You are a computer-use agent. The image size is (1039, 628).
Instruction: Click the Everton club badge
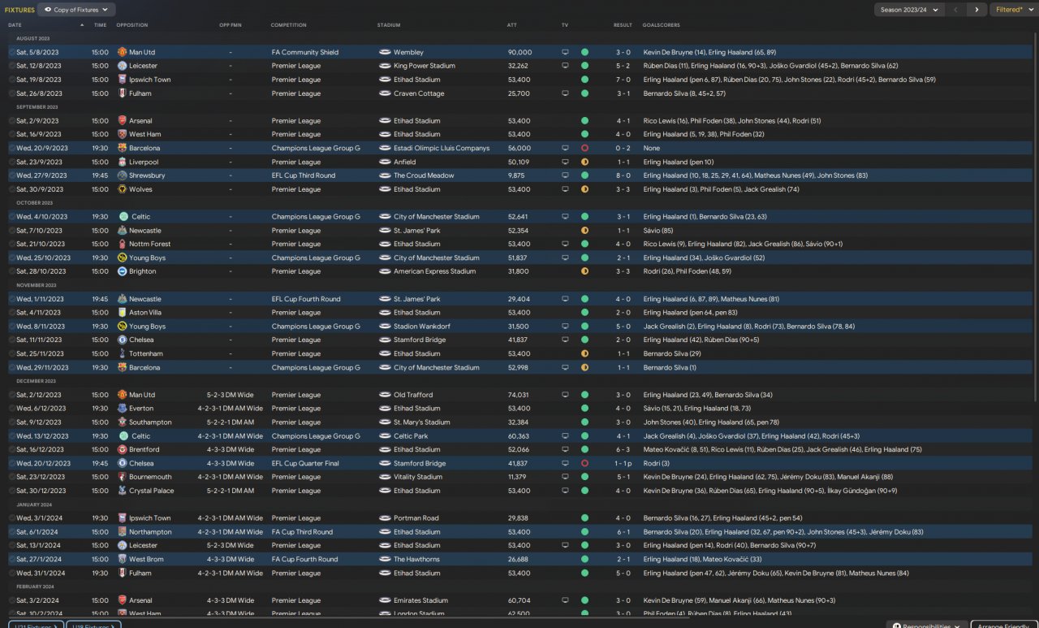(123, 409)
